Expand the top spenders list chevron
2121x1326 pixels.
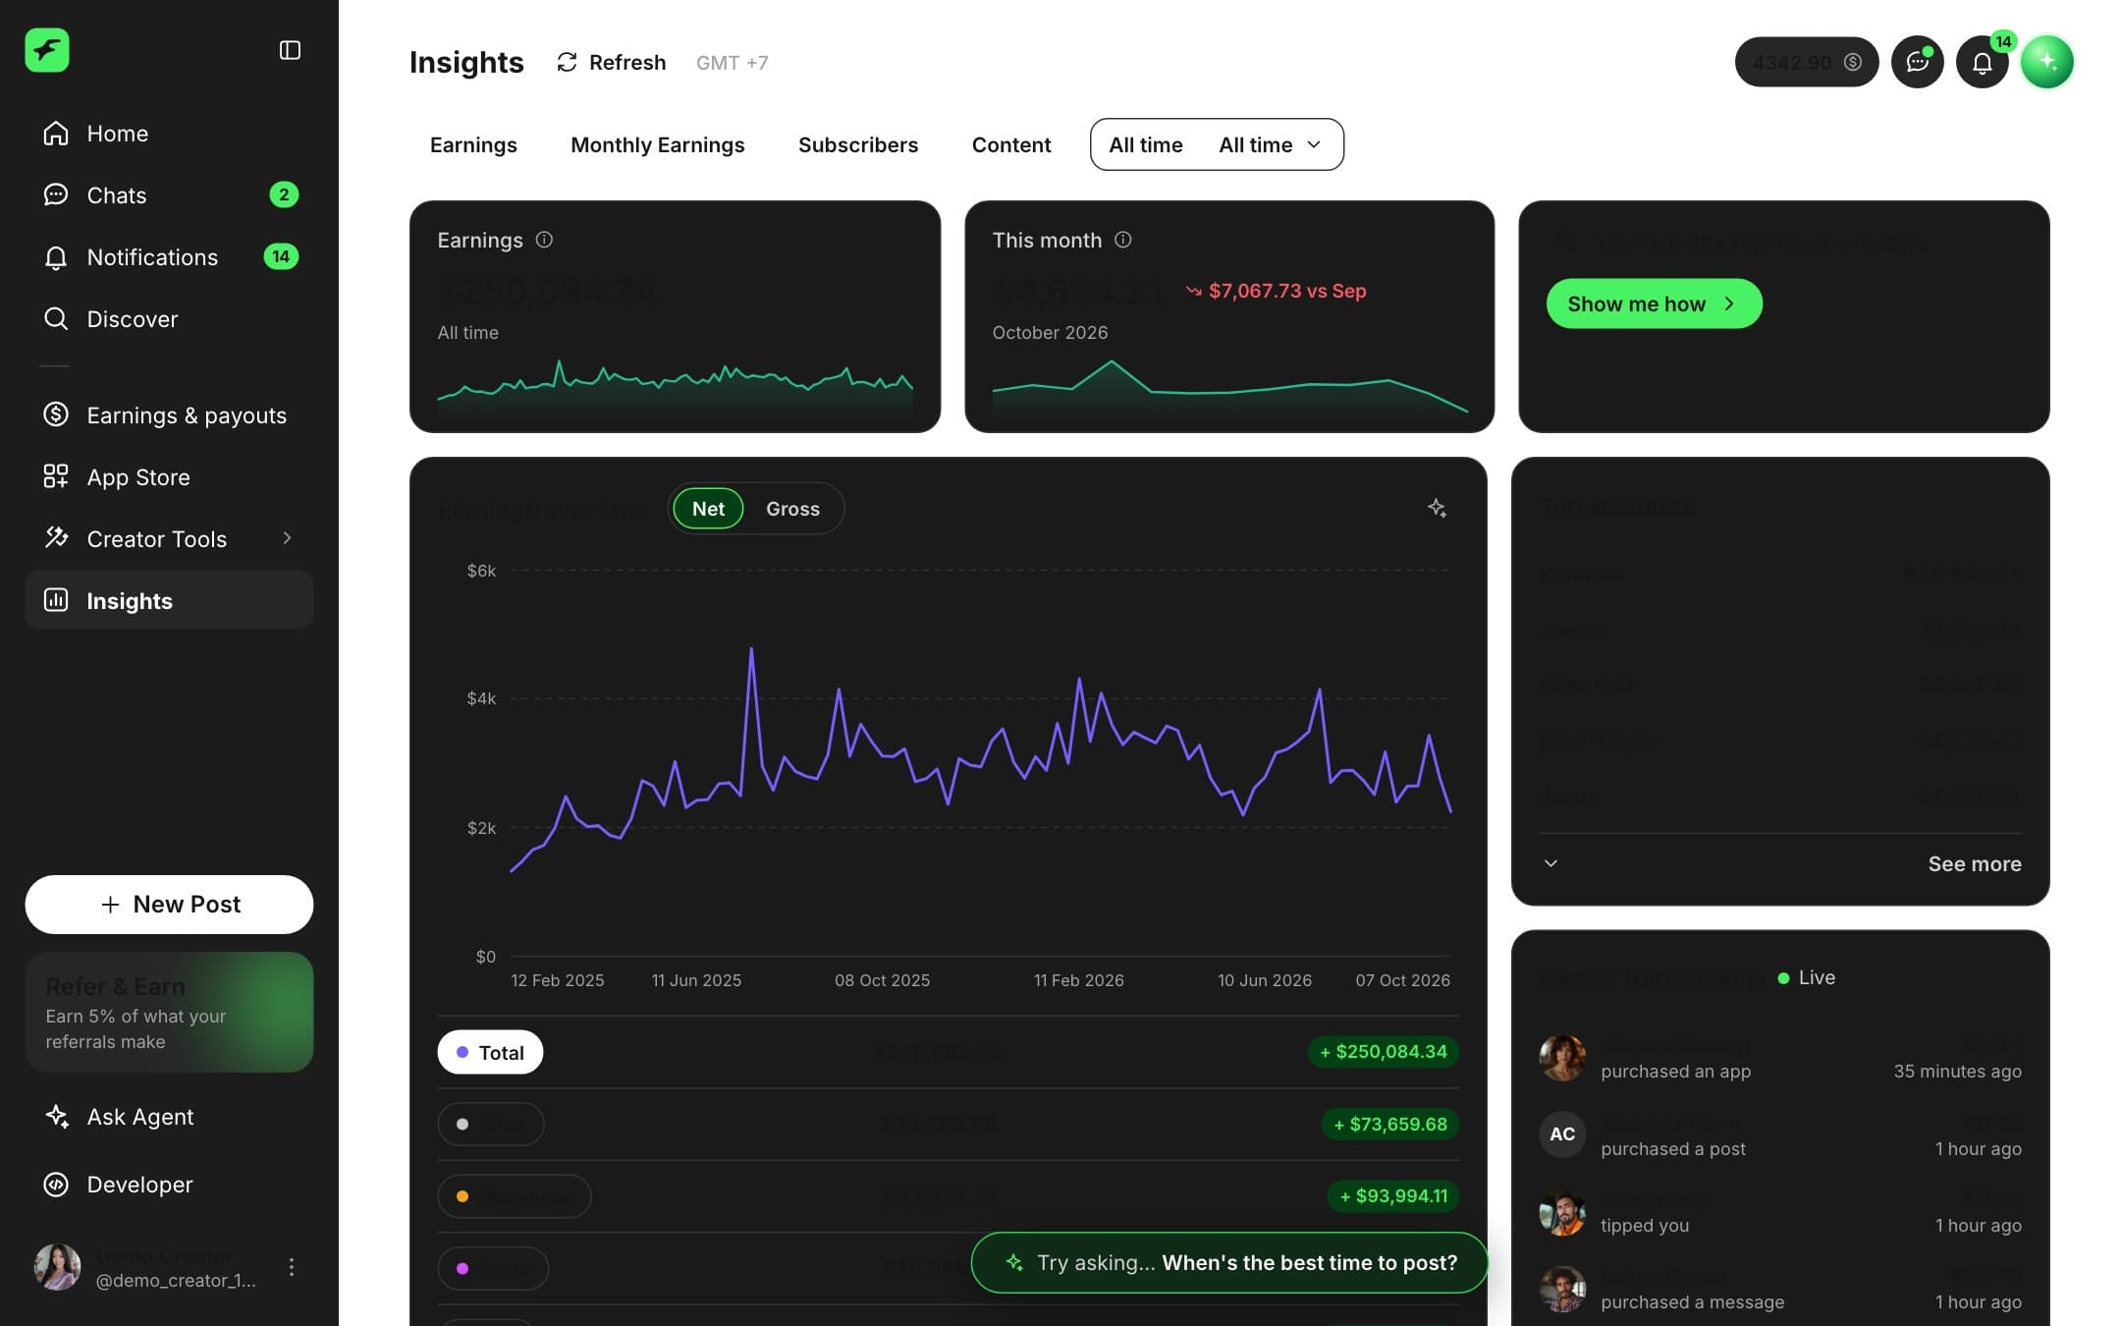click(1550, 863)
